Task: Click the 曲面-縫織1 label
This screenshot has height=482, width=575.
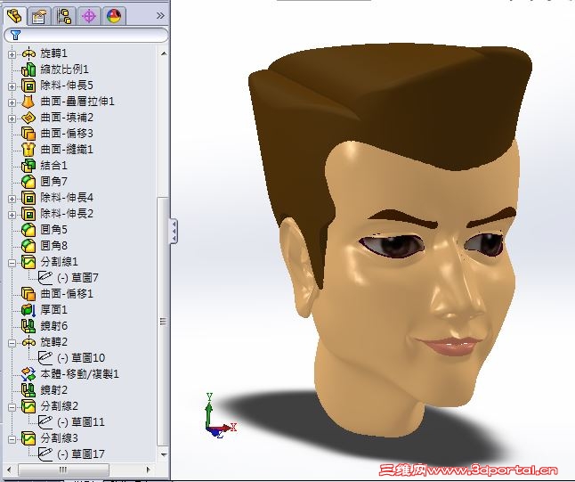Action: [x=67, y=150]
